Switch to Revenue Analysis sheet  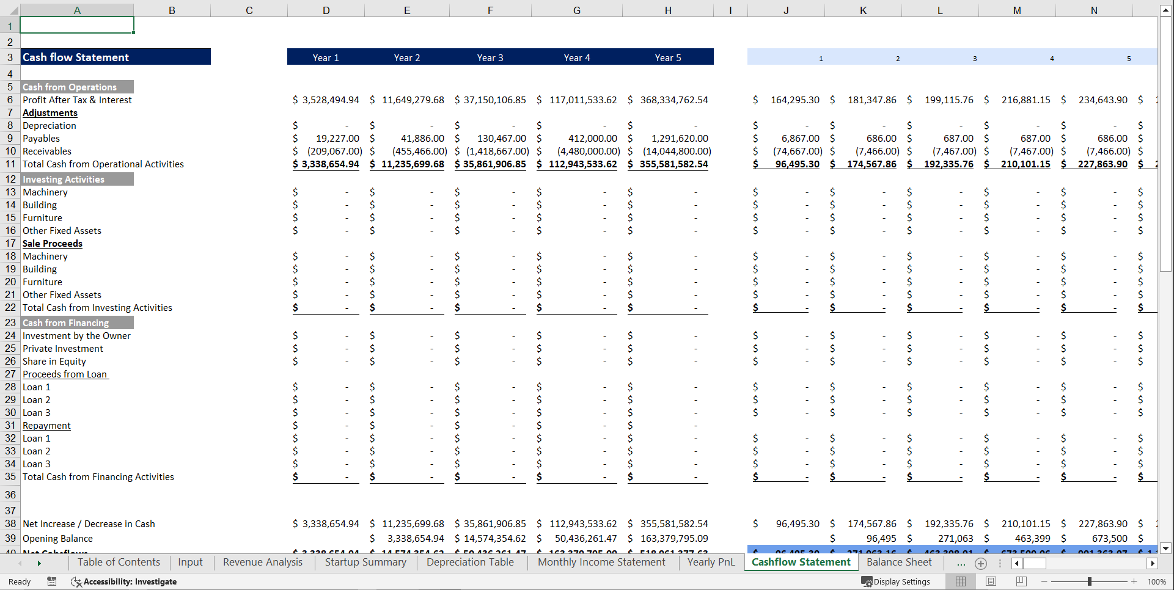263,562
